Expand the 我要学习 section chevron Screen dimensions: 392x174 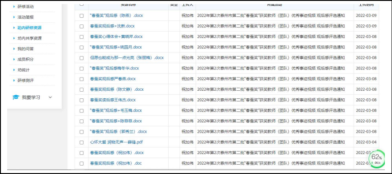click(x=50, y=97)
